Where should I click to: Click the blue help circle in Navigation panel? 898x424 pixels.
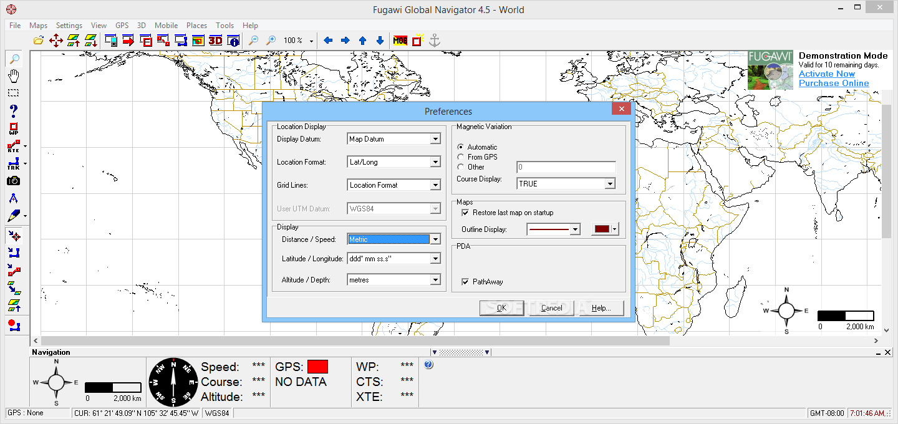click(428, 365)
